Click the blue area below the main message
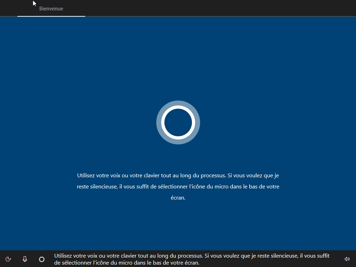The height and width of the screenshot is (267, 356). point(178,226)
